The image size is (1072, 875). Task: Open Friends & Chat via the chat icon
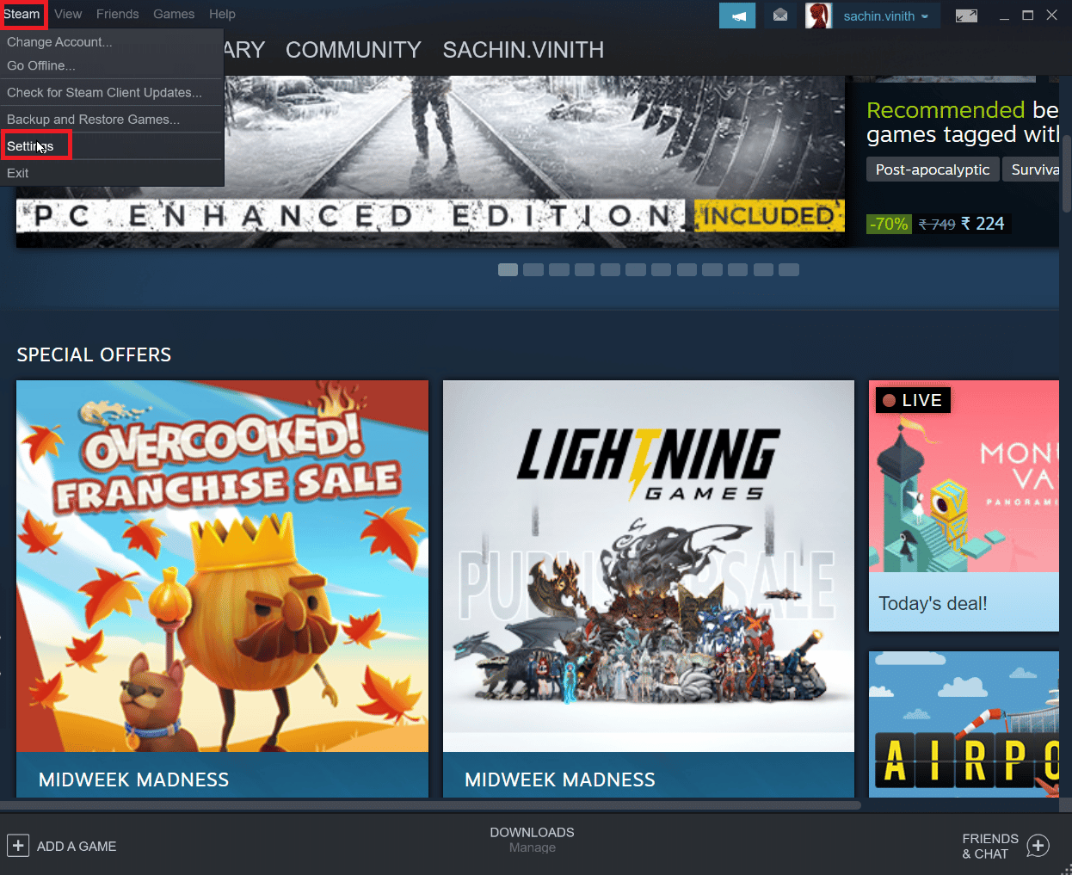[1038, 846]
